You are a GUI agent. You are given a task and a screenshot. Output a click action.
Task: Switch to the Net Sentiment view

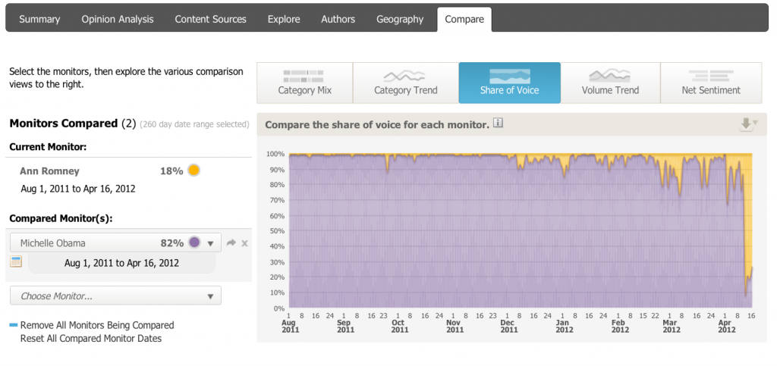pyautogui.click(x=711, y=83)
